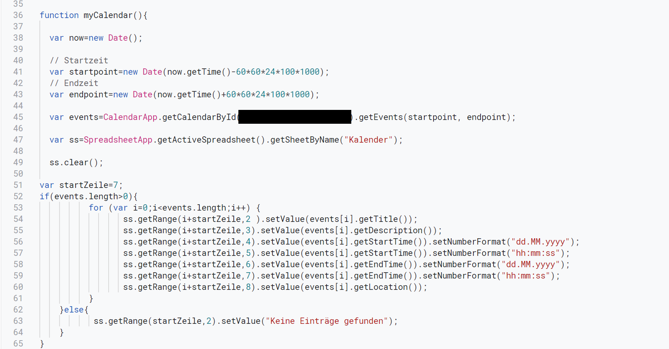The height and width of the screenshot is (349, 669).
Task: Click the for loop keyword on line 53
Action: 96,208
